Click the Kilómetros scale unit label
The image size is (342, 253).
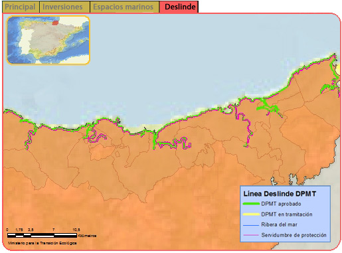click(87, 236)
